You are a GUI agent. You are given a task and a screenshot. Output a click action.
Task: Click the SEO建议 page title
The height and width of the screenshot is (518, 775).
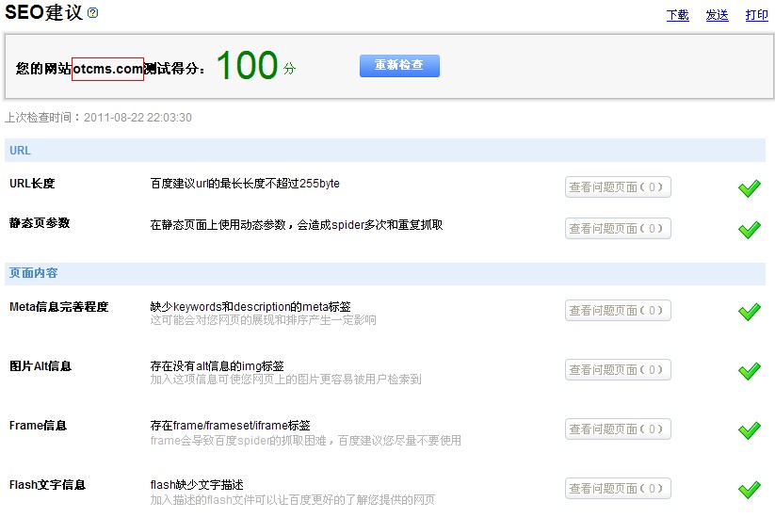44,13
